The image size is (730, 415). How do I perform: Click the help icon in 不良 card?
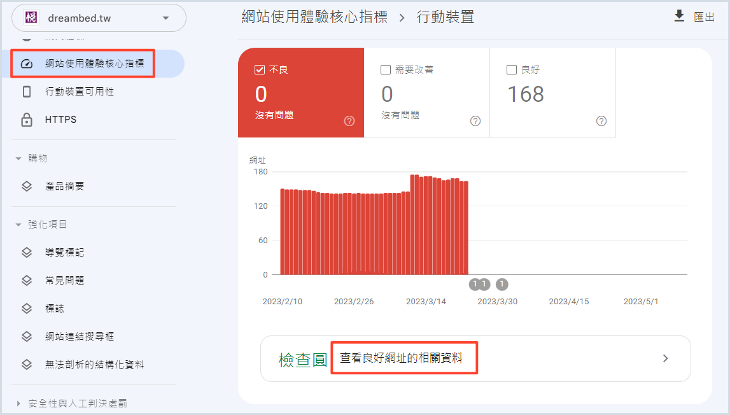(349, 121)
